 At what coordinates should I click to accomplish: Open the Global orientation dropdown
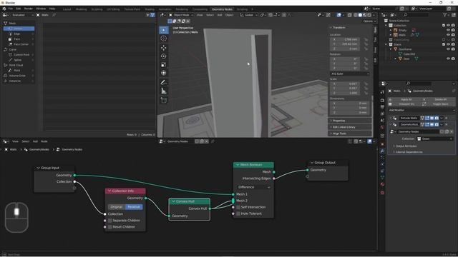tap(249, 15)
